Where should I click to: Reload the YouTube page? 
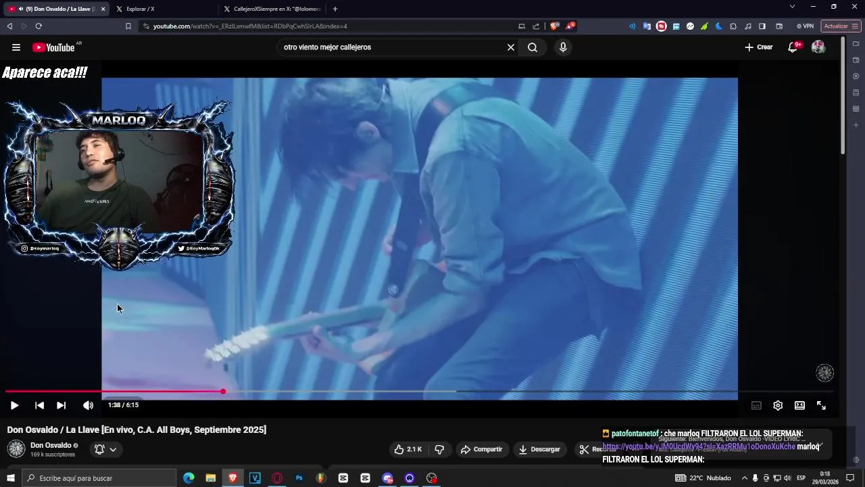click(39, 26)
